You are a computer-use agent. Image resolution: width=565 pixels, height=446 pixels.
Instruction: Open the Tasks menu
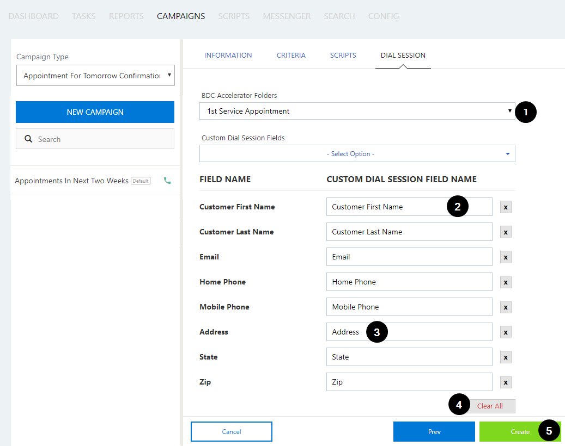tap(83, 16)
